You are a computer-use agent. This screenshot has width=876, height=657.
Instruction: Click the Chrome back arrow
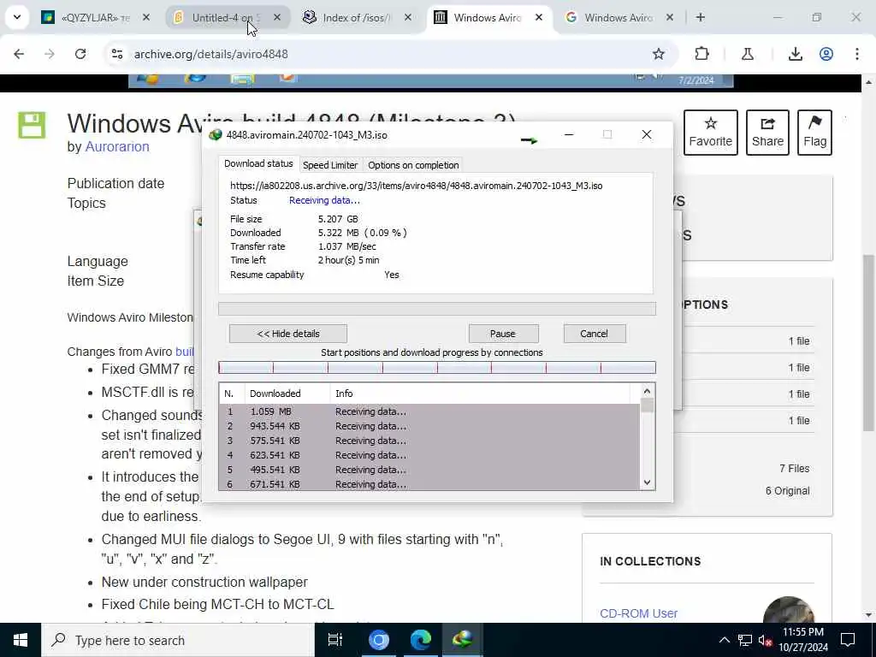point(19,54)
